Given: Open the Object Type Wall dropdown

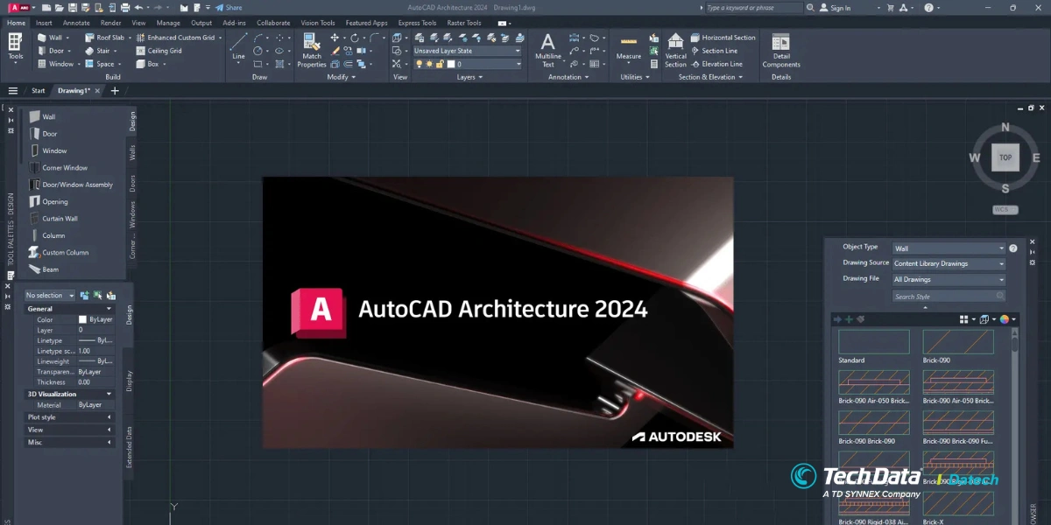Looking at the screenshot, I should tap(949, 248).
